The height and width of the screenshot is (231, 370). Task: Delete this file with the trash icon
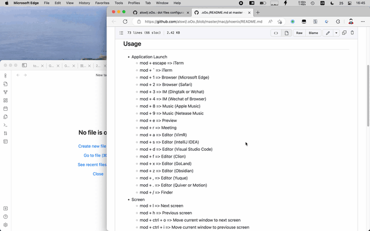click(x=352, y=33)
